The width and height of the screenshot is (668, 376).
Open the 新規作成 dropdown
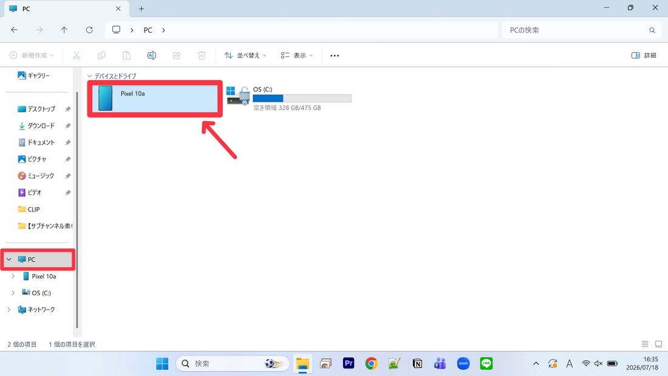[32, 55]
